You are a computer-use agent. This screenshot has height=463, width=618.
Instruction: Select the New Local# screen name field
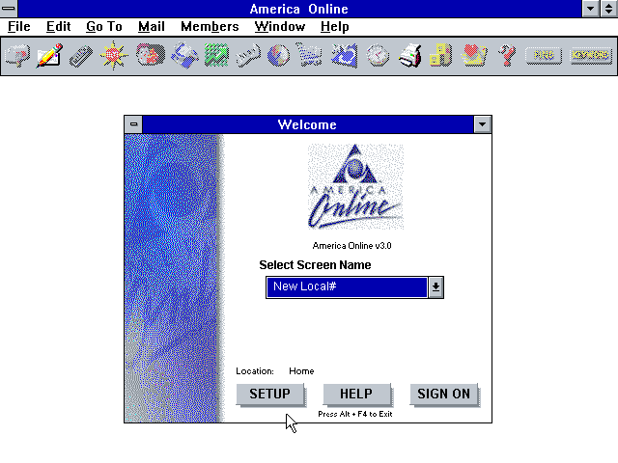click(347, 287)
